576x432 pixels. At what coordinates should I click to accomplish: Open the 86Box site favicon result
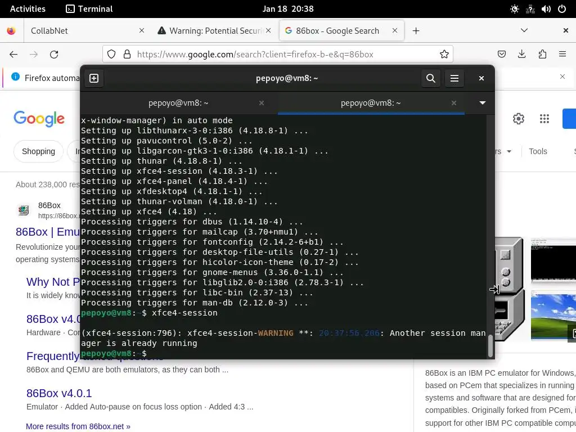[24, 210]
